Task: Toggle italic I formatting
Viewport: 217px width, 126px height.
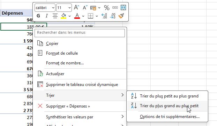Action: click(47, 16)
